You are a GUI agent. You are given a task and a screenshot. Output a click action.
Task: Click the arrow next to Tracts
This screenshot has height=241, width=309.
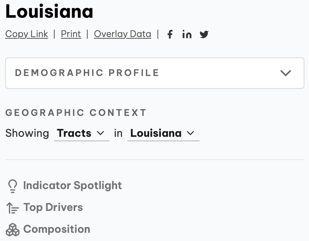pyautogui.click(x=101, y=133)
